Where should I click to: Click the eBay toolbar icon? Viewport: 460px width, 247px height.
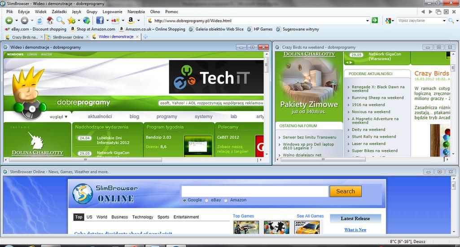tap(115, 21)
